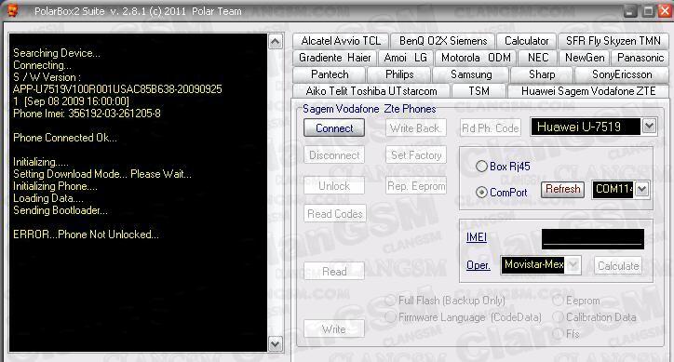Click the Read button
The height and width of the screenshot is (362, 674).
334,272
